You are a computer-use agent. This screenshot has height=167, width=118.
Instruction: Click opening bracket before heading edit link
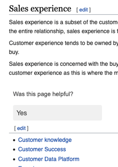(x=77, y=10)
